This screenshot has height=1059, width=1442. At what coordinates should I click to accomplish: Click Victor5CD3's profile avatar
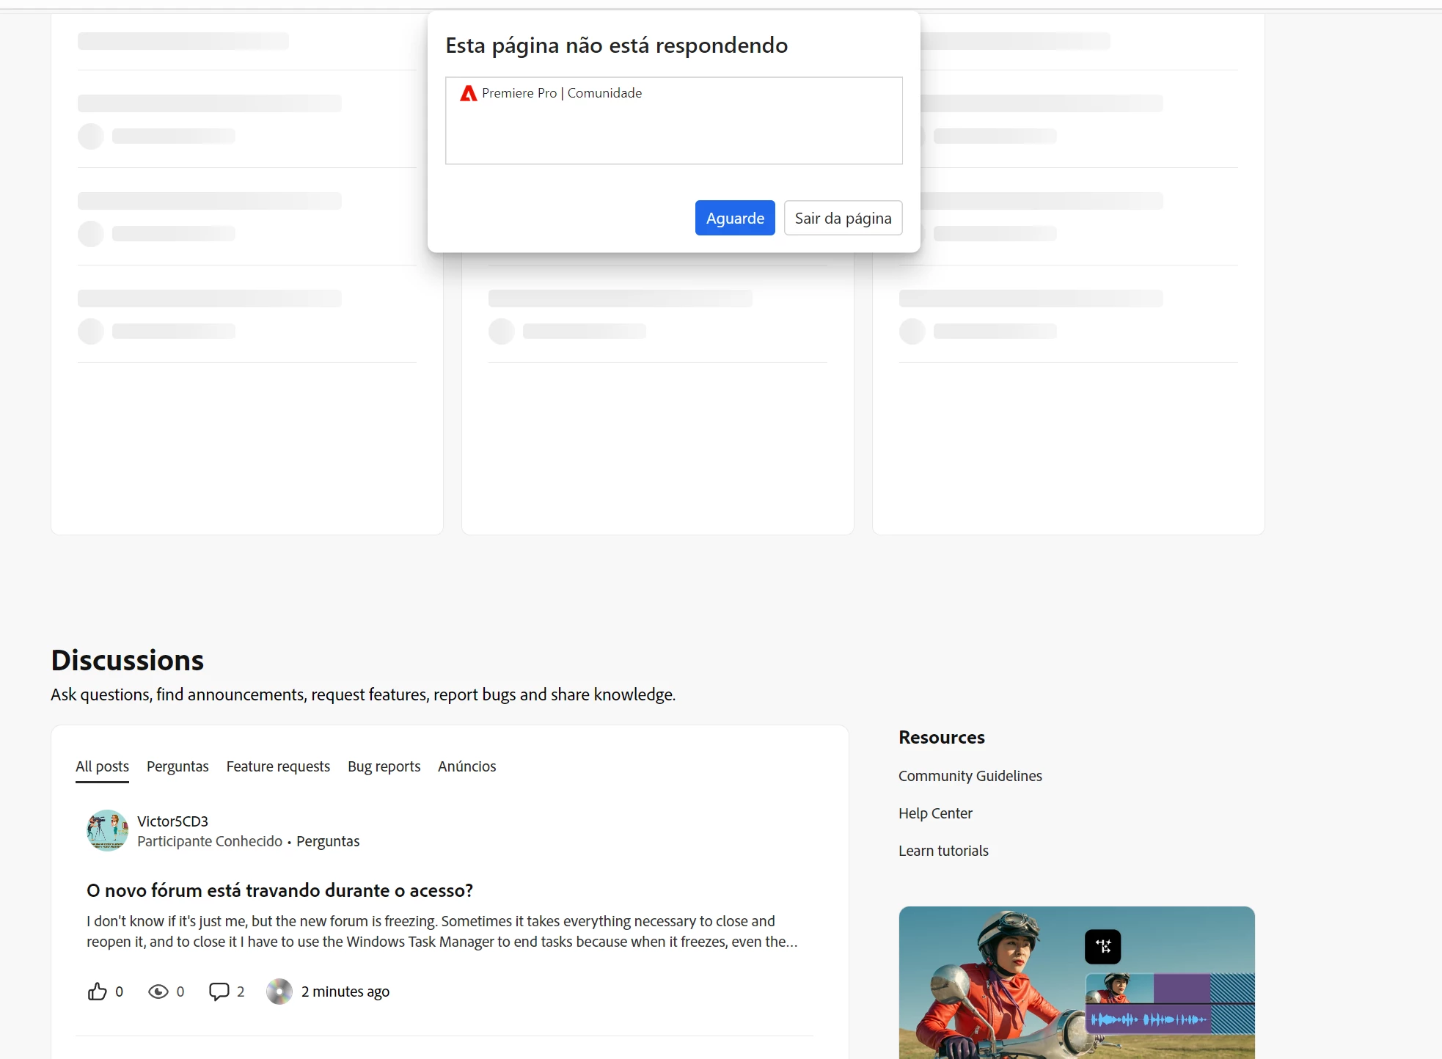[x=107, y=830]
